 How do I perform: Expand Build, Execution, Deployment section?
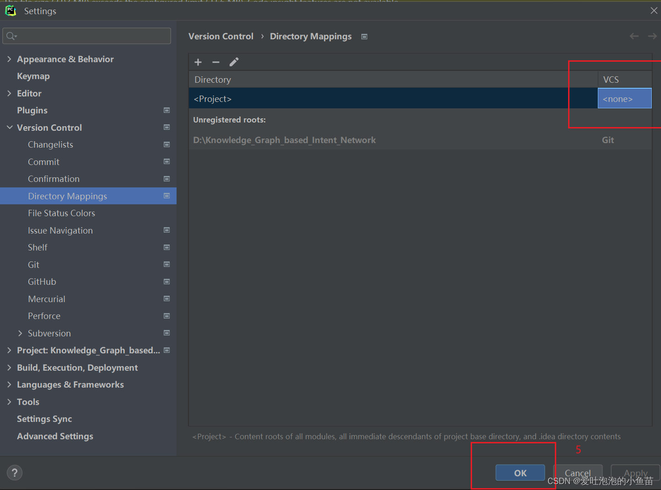(x=9, y=367)
